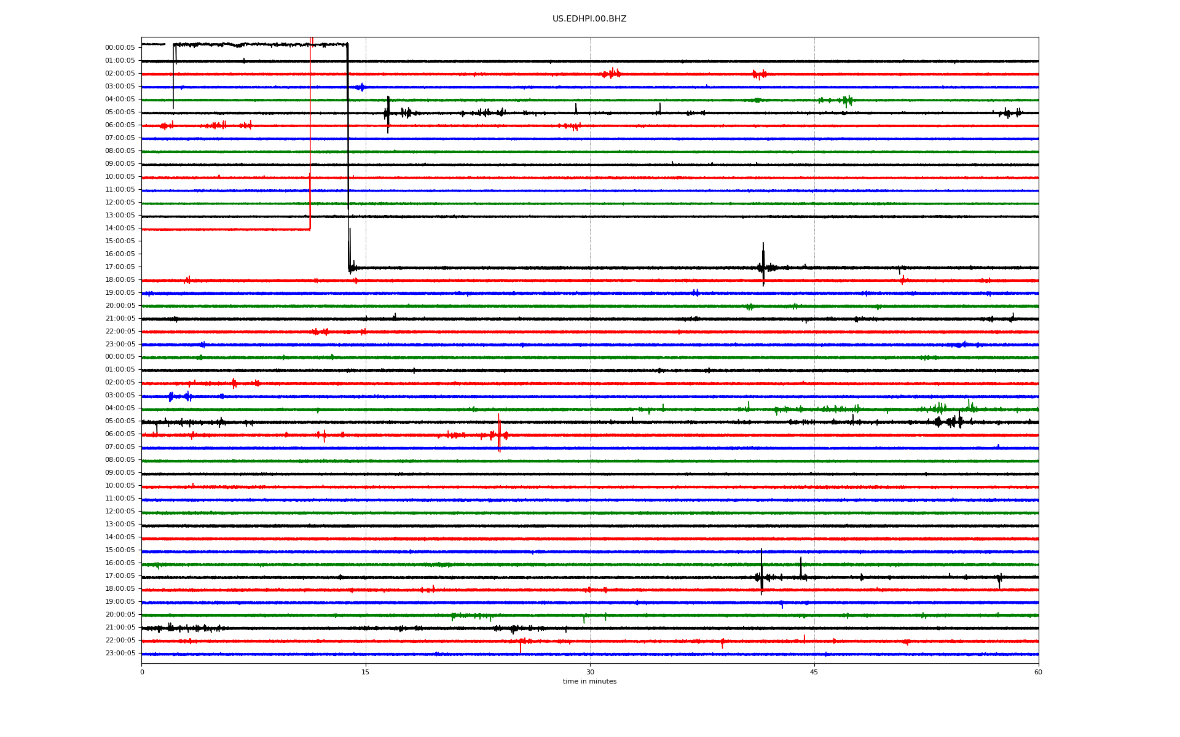Click the second-day 12:00:05 row label
The height and width of the screenshot is (737, 1180).
(x=120, y=512)
